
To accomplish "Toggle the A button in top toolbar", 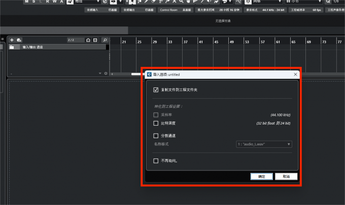I will click(61, 2).
